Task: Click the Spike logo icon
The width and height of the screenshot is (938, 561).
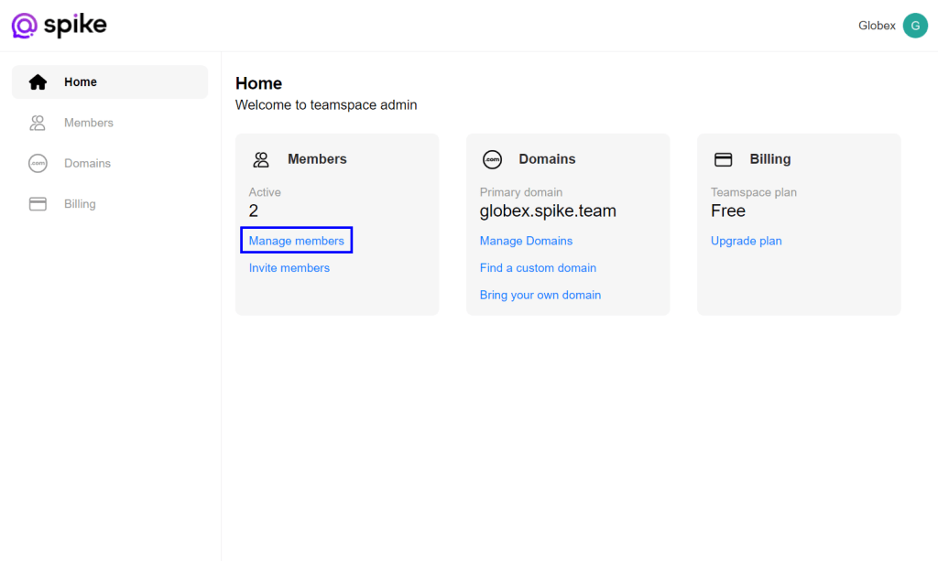Action: click(25, 25)
